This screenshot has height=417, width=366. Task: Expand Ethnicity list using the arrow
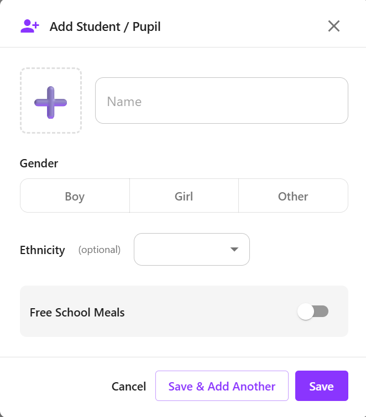coord(234,249)
